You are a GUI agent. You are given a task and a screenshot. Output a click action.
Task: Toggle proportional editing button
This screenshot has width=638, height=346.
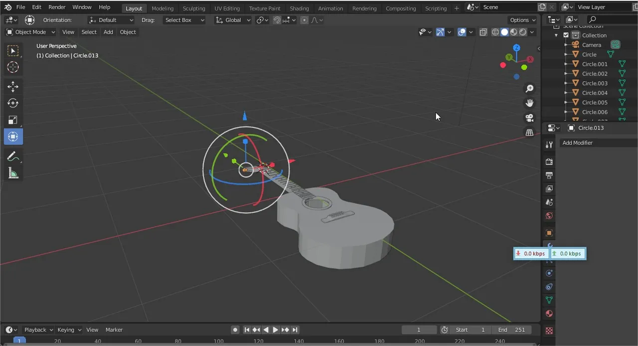tap(304, 20)
